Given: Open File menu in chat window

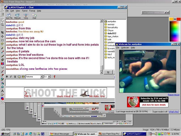Looking at the screenshot, I should [x=7, y=11].
